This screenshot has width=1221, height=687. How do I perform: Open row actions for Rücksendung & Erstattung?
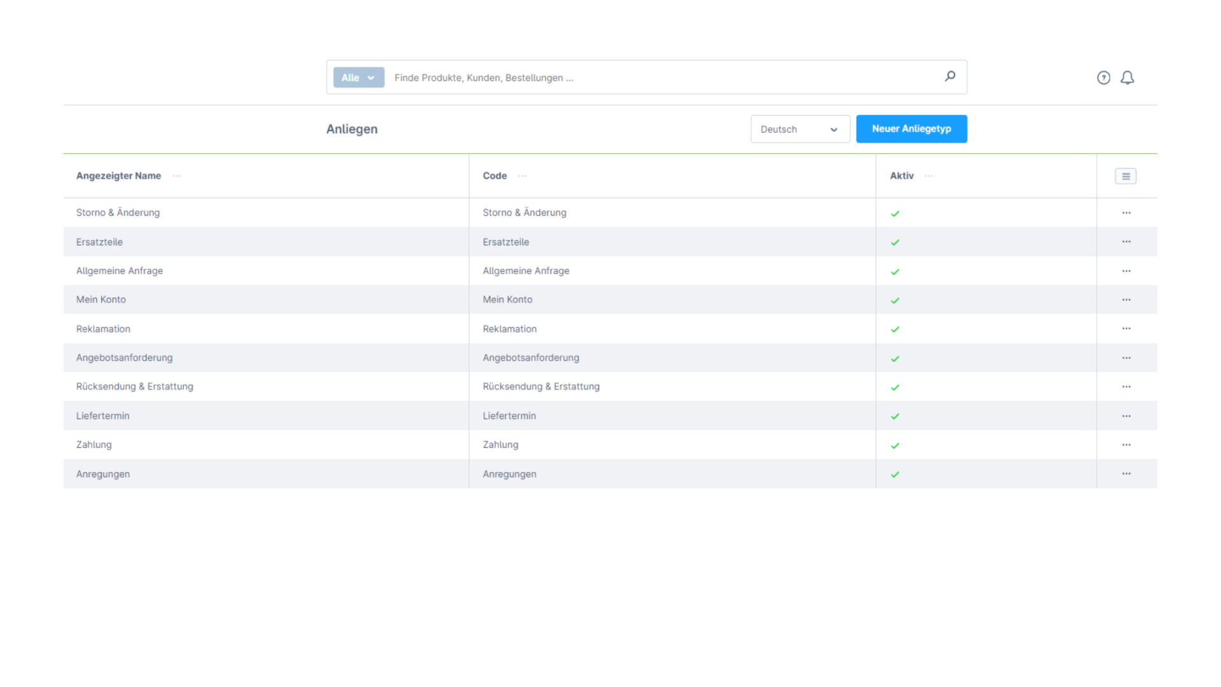[1126, 387]
